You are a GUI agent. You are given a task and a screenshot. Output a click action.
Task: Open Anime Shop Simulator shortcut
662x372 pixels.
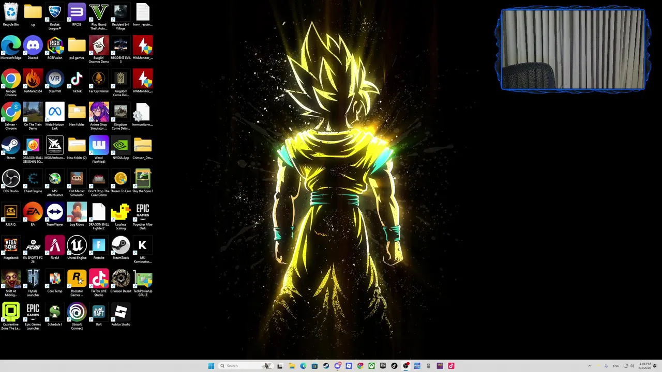(99, 116)
